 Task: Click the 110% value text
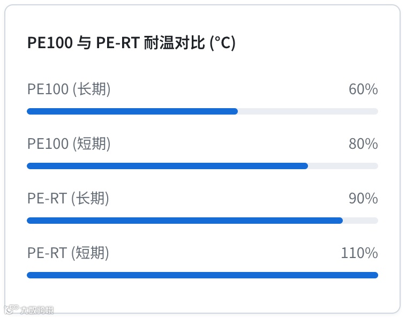point(359,253)
